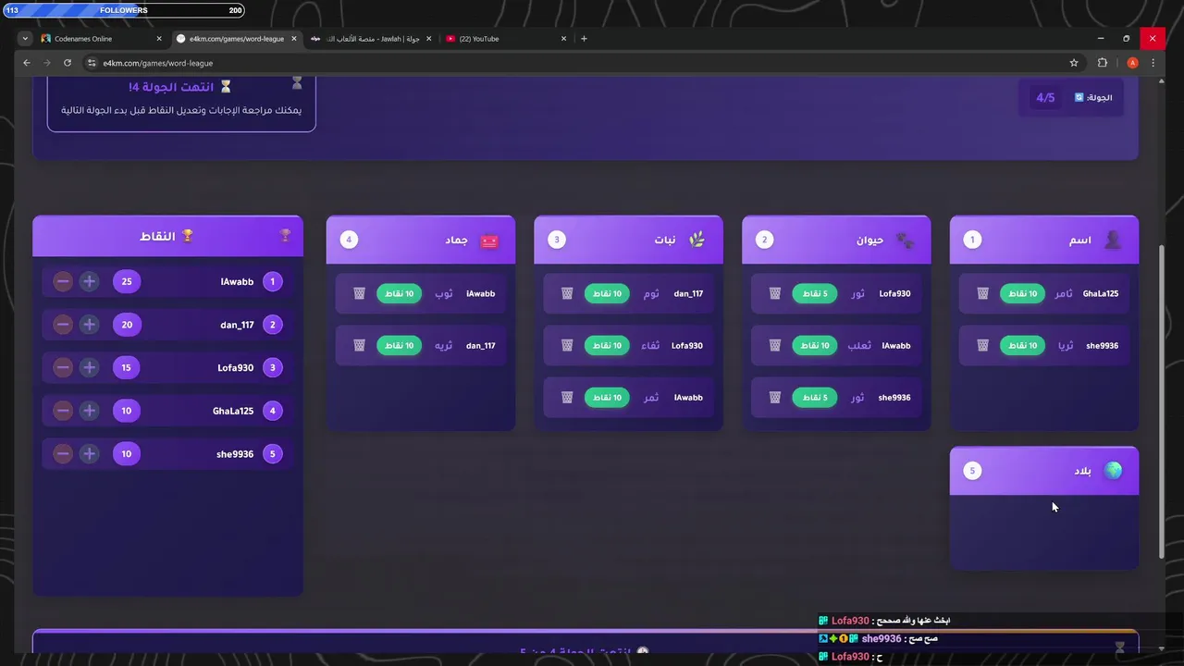Open a new browser tab
Viewport: 1184px width, 666px height.
click(584, 39)
